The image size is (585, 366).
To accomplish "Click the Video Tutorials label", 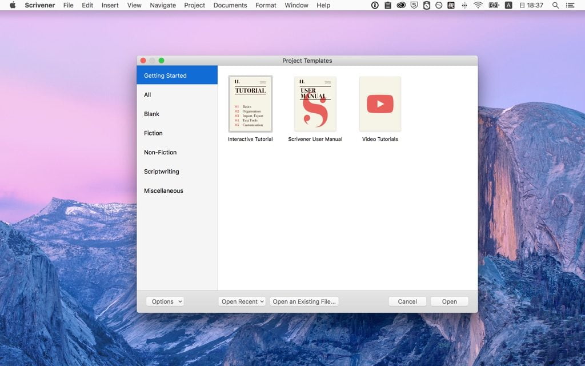I will coord(380,139).
